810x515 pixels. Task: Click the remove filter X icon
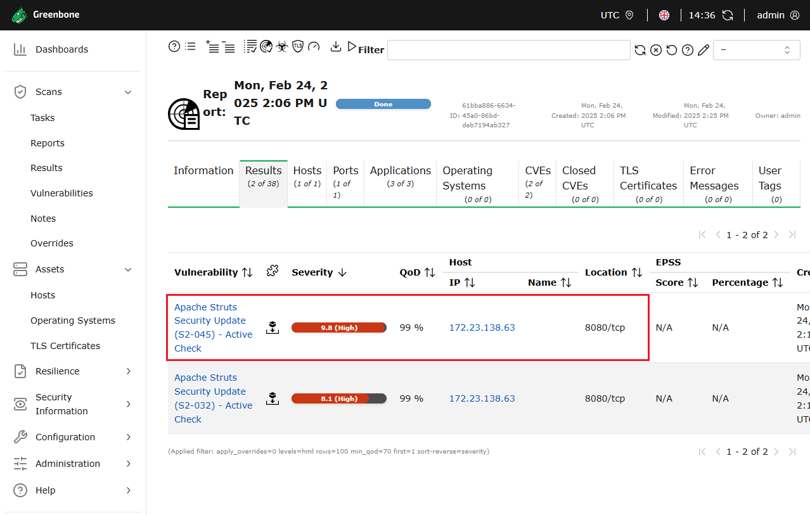656,50
